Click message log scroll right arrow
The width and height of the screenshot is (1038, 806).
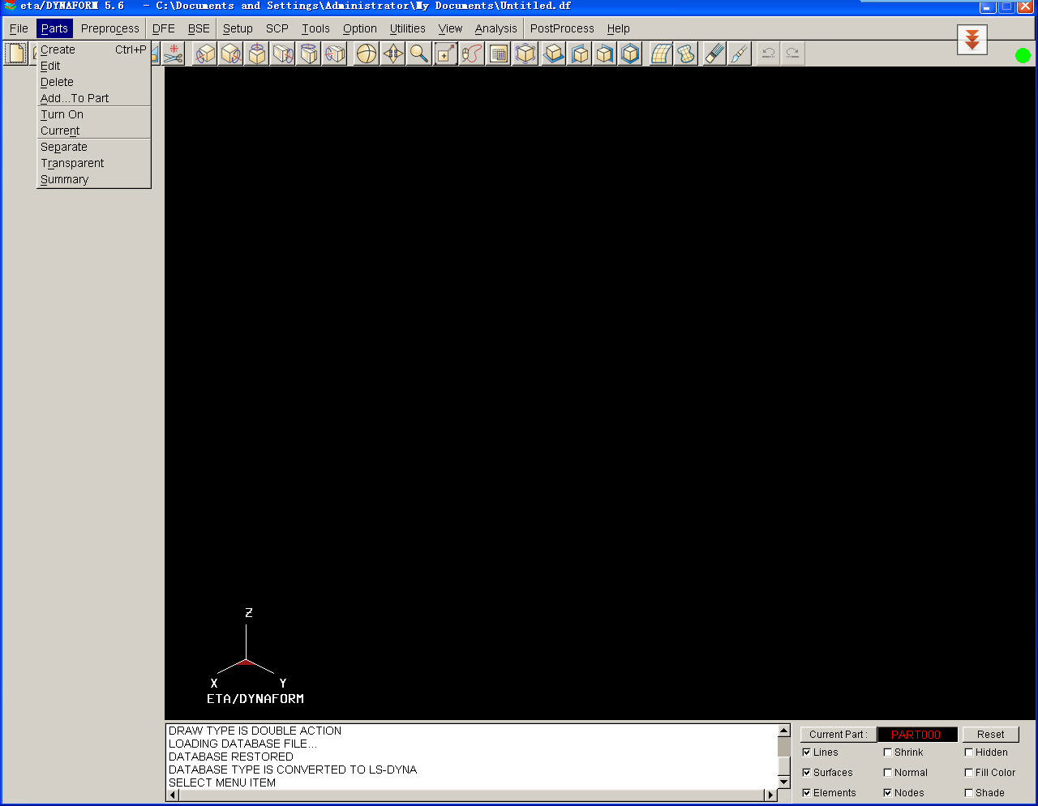click(x=770, y=795)
